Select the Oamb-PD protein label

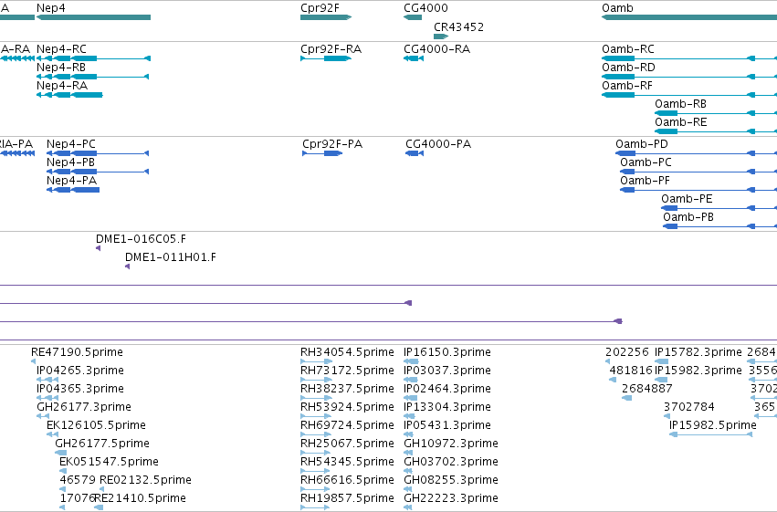click(642, 144)
